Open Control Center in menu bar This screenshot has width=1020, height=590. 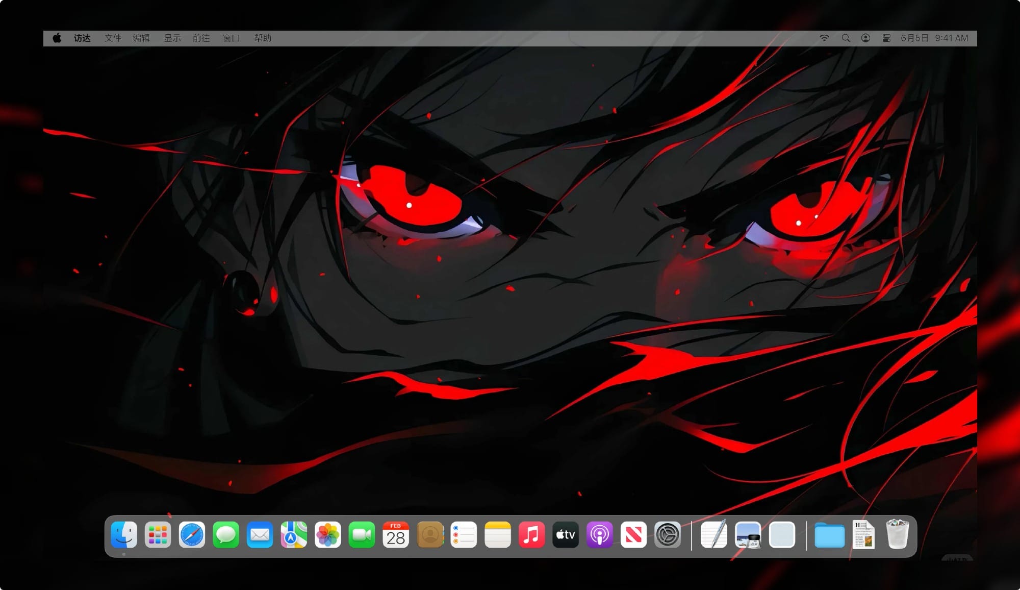click(x=886, y=38)
